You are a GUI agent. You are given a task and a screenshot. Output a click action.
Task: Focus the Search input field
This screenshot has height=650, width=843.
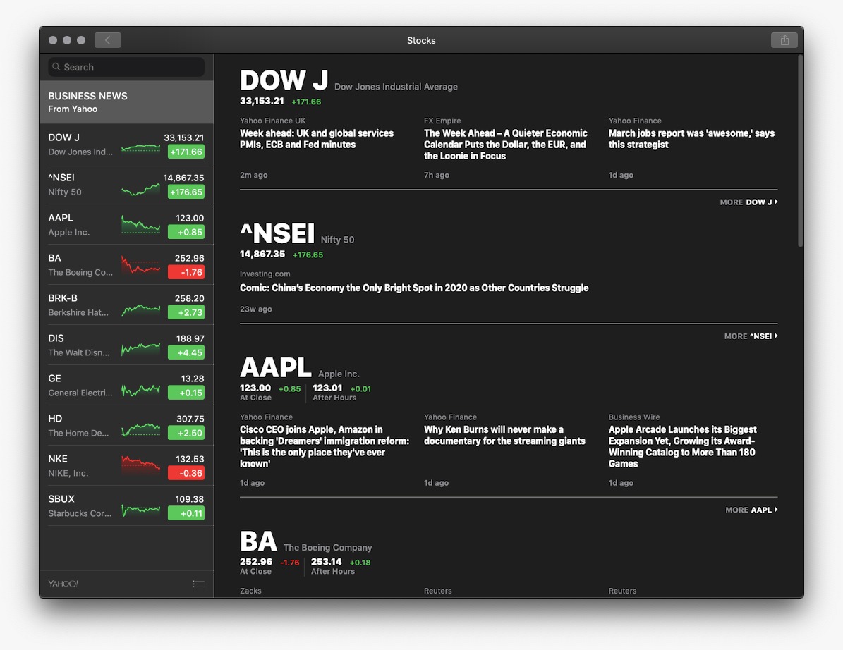click(126, 67)
